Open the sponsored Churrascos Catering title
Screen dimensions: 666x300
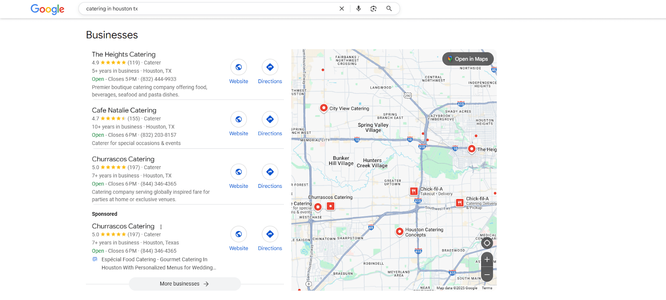(123, 226)
